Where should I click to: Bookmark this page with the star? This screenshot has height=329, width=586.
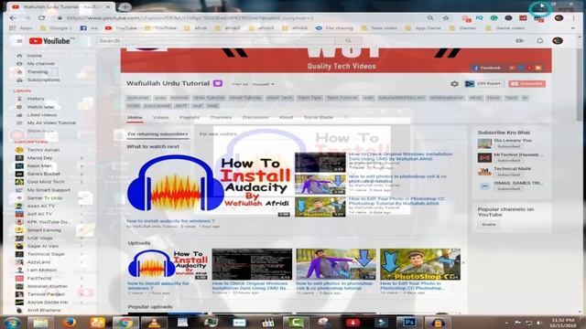coord(446,17)
